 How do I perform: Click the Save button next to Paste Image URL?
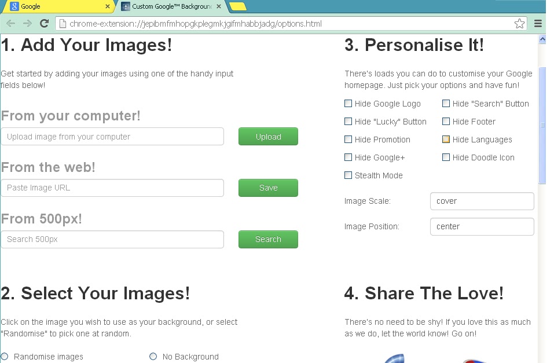coord(268,188)
